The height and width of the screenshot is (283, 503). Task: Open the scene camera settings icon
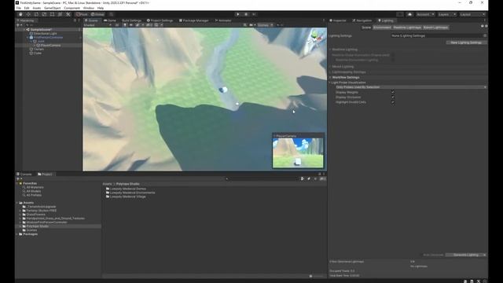251,25
